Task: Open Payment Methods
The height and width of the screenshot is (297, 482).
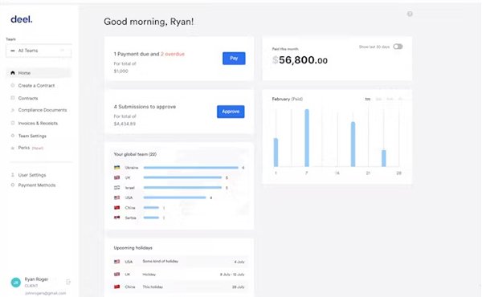Action: pyautogui.click(x=37, y=185)
